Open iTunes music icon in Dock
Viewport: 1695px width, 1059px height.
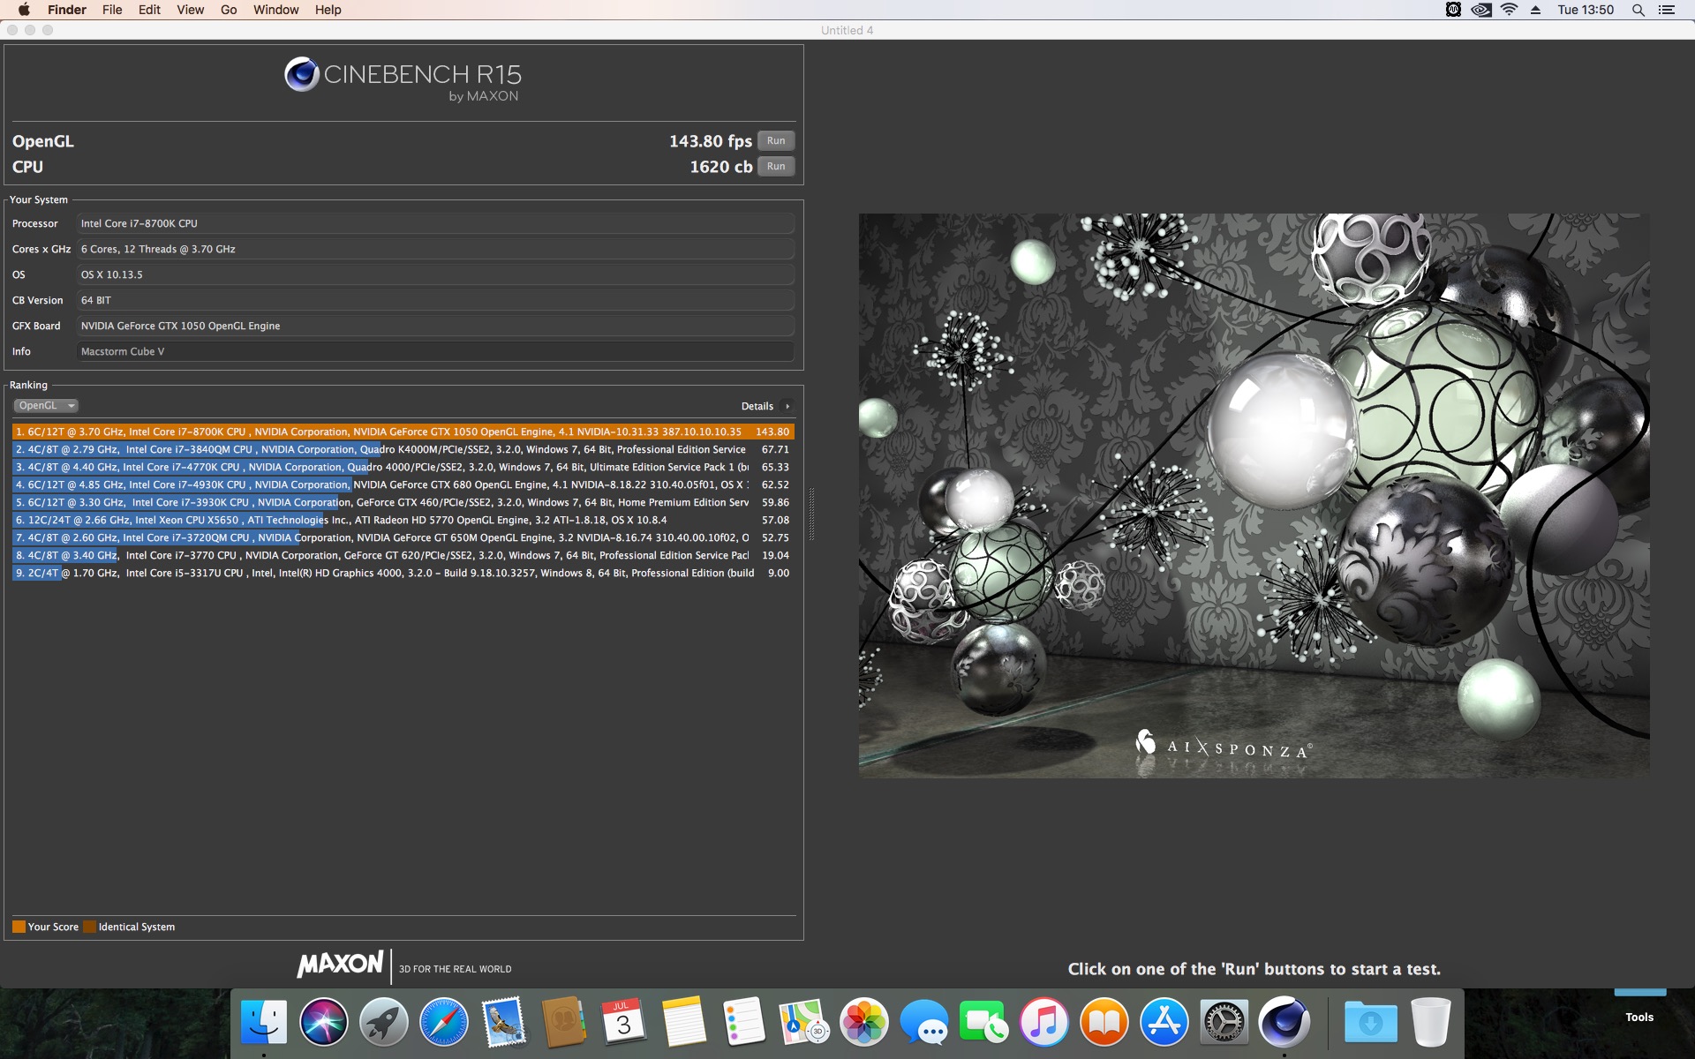pos(1043,1022)
